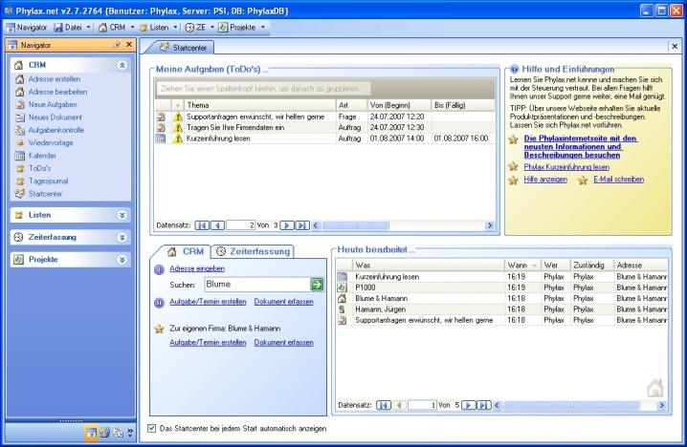Click the Suchen text field
The image size is (687, 447).
point(256,285)
